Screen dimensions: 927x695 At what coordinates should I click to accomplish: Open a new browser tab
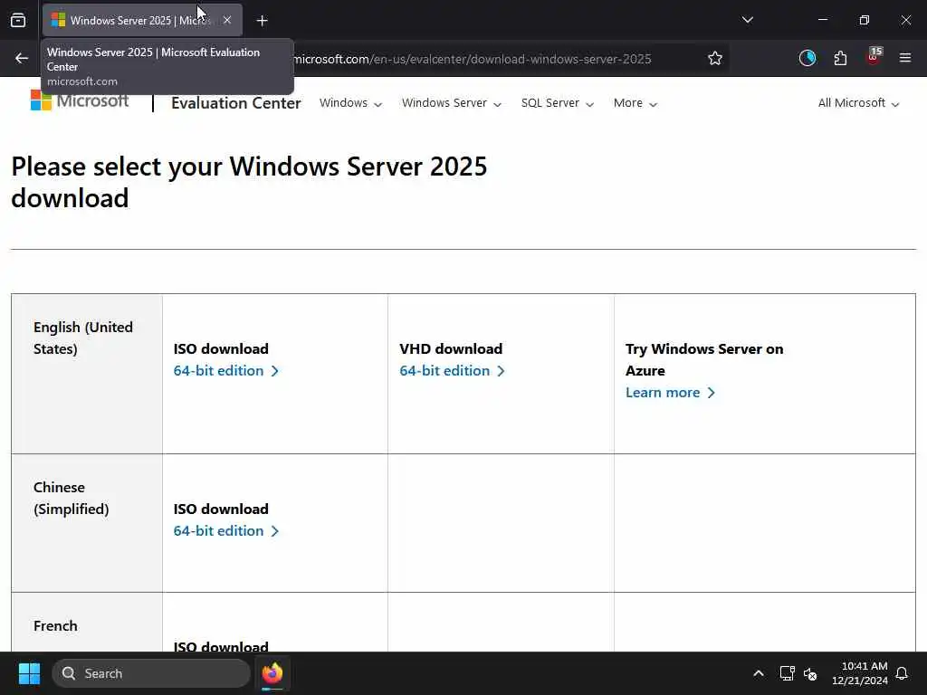coord(262,21)
